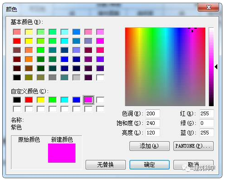Screen dimensions: 226x180
Task: Click the 添加(A) button
Action: 150,146
